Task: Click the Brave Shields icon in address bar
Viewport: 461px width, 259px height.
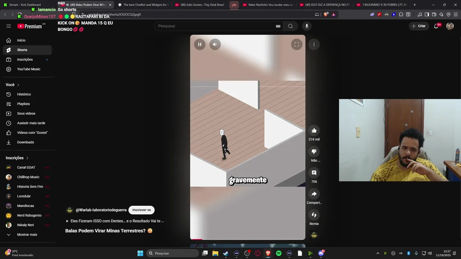Action: point(326,14)
